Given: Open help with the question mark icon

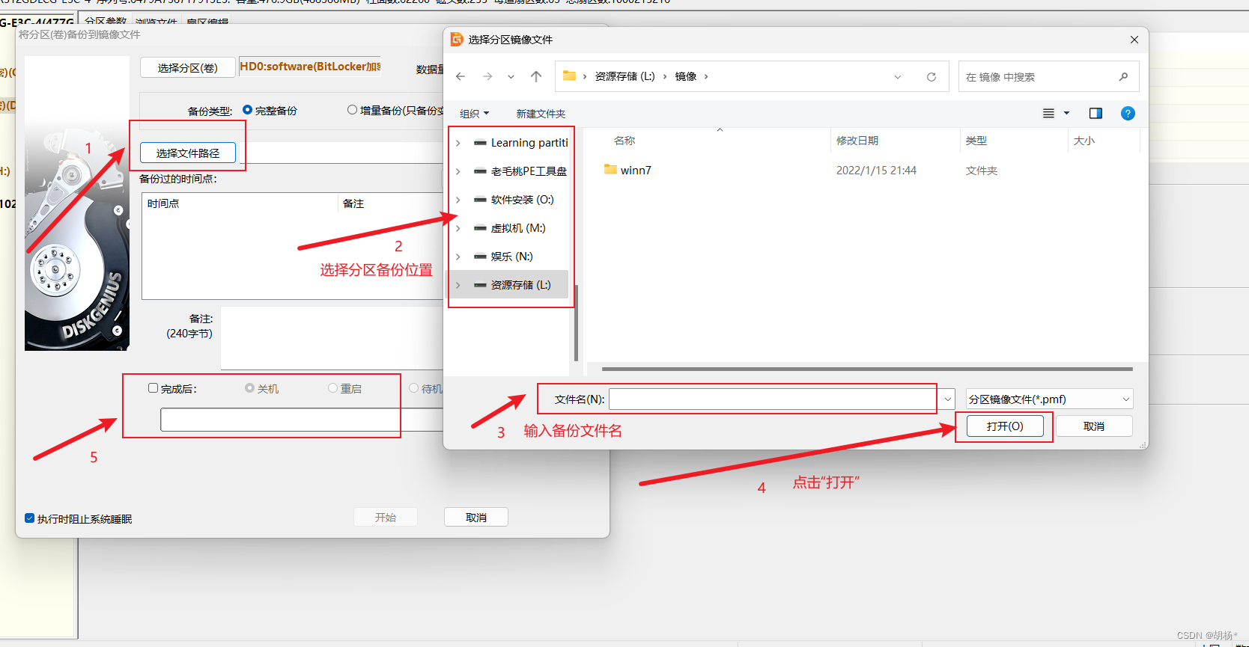Looking at the screenshot, I should (x=1128, y=113).
